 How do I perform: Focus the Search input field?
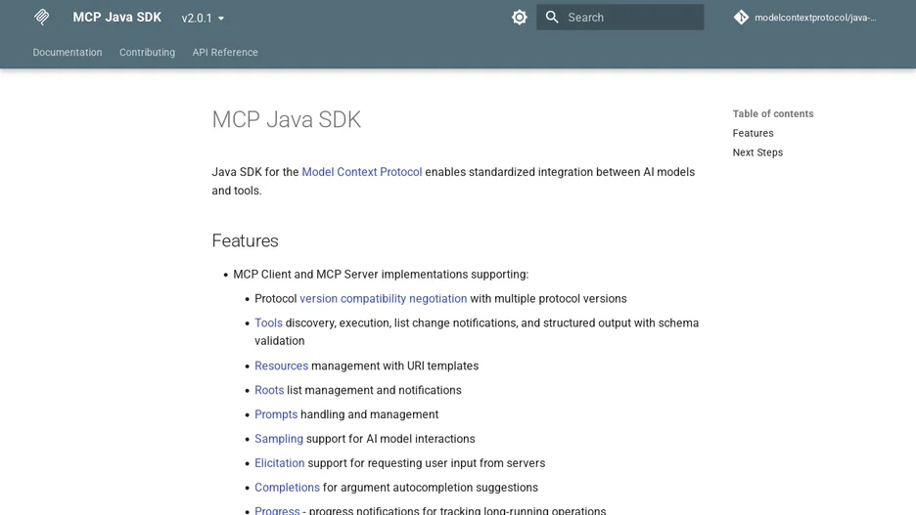619,18
